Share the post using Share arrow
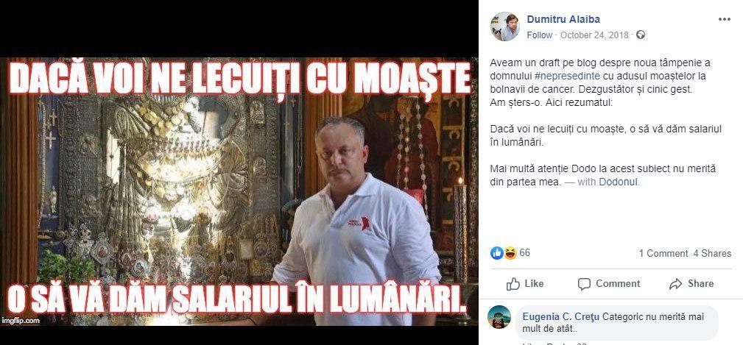The width and height of the screenshot is (743, 345). (691, 284)
